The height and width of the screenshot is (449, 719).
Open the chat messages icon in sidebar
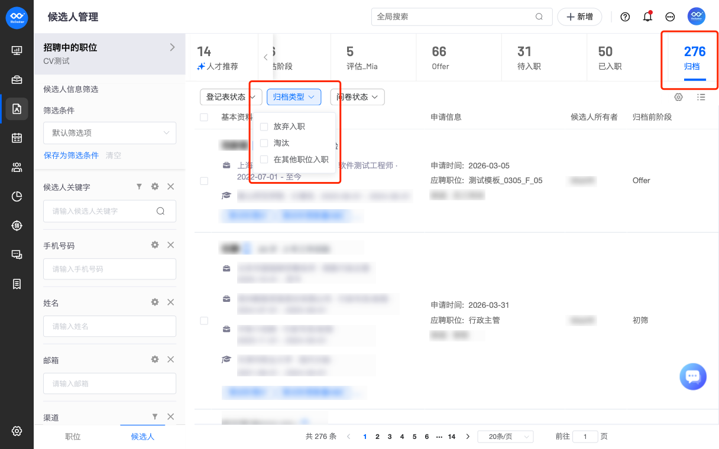17,255
